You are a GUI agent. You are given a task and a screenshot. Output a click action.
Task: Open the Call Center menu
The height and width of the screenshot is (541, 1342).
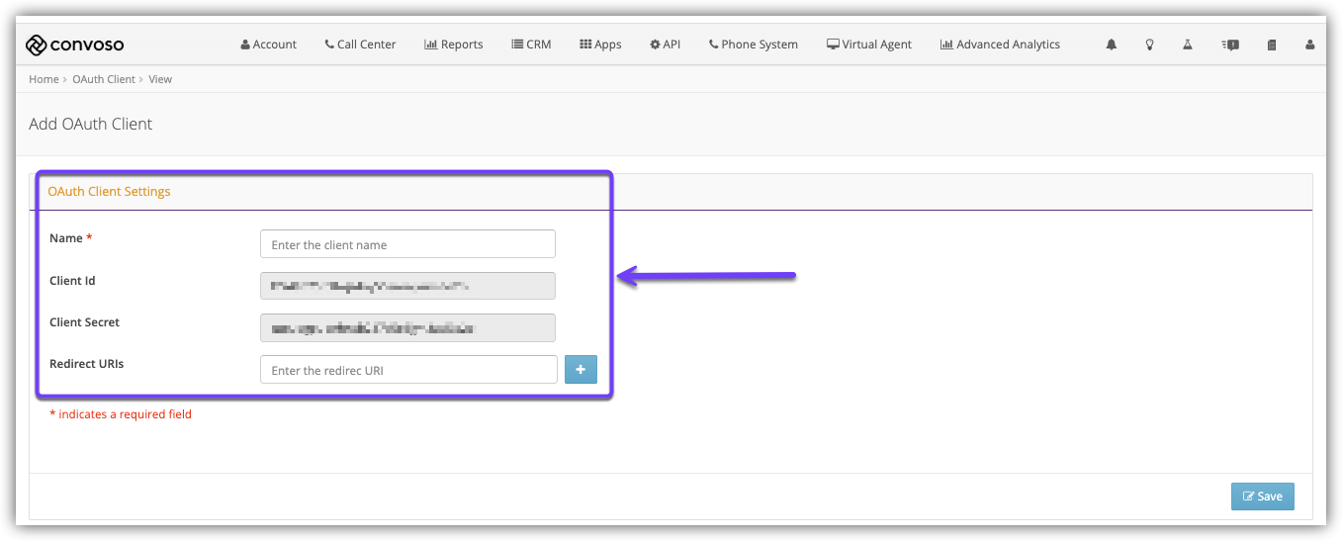[360, 45]
